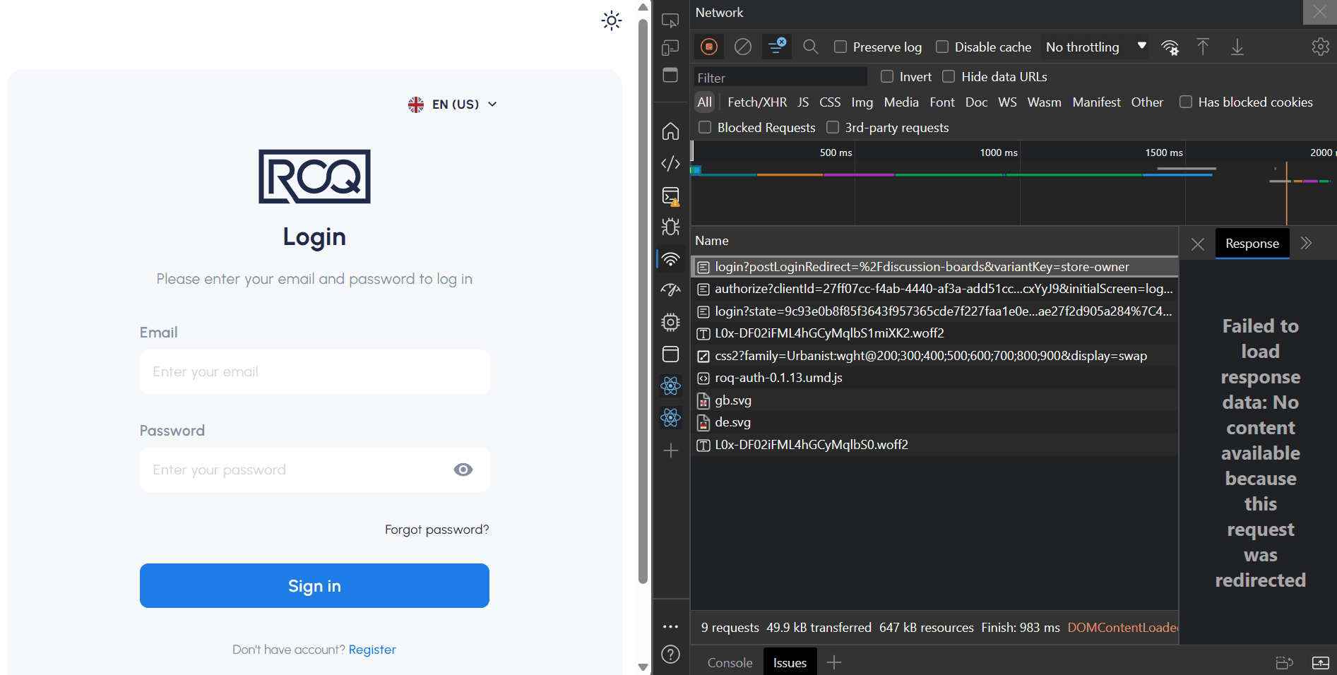
Task: Filter requests by Fetch/XHR type
Action: pos(756,102)
